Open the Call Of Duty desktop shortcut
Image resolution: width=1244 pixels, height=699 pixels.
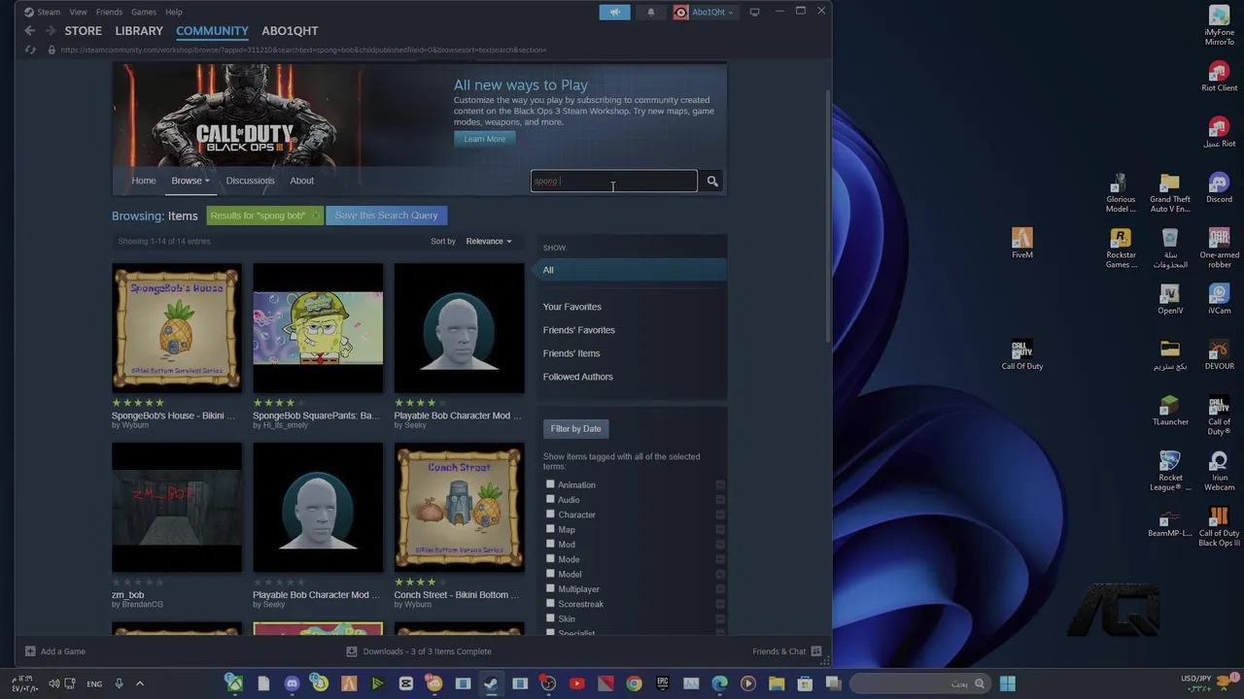click(1022, 354)
